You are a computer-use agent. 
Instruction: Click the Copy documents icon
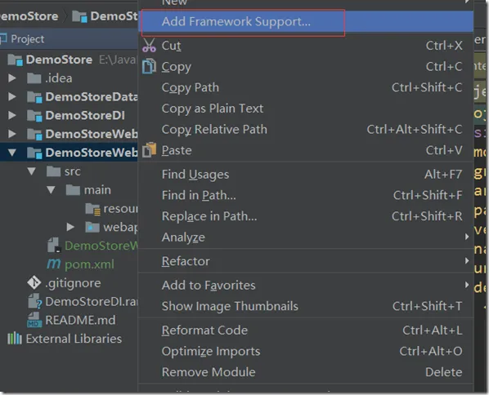(x=149, y=66)
